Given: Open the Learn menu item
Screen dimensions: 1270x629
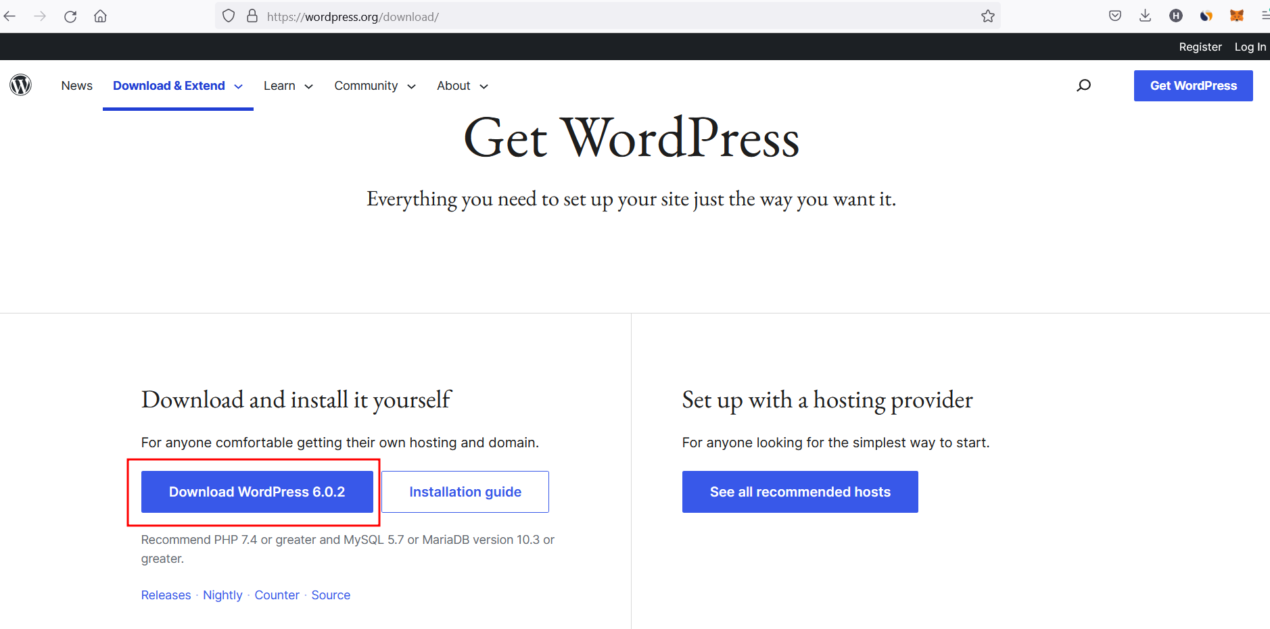Looking at the screenshot, I should pyautogui.click(x=279, y=86).
